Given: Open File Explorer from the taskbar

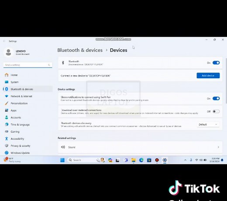Looking at the screenshot, I should 134,160.
